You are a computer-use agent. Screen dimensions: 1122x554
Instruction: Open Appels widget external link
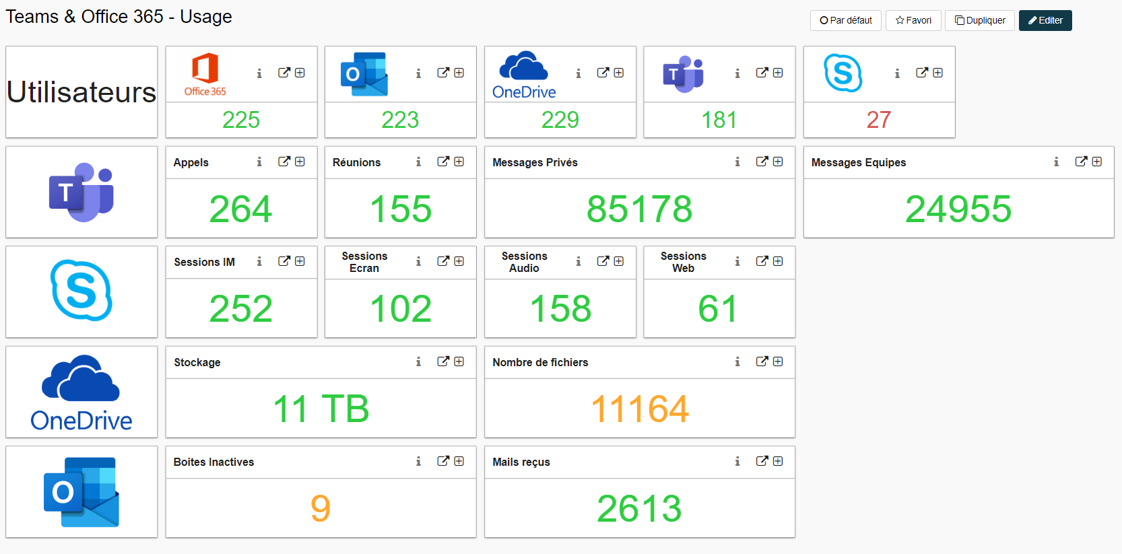[284, 162]
